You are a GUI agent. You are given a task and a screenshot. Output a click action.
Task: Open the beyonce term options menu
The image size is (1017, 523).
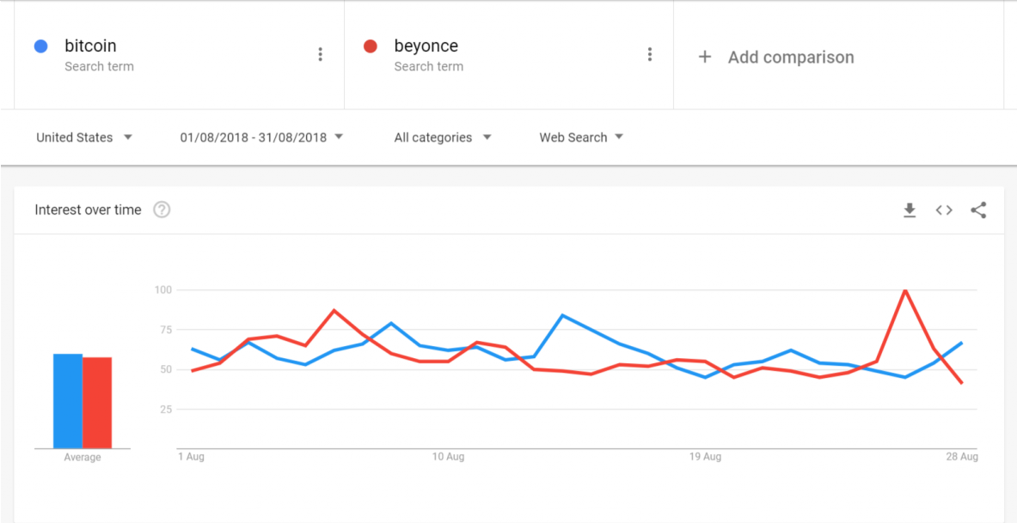pyautogui.click(x=650, y=55)
